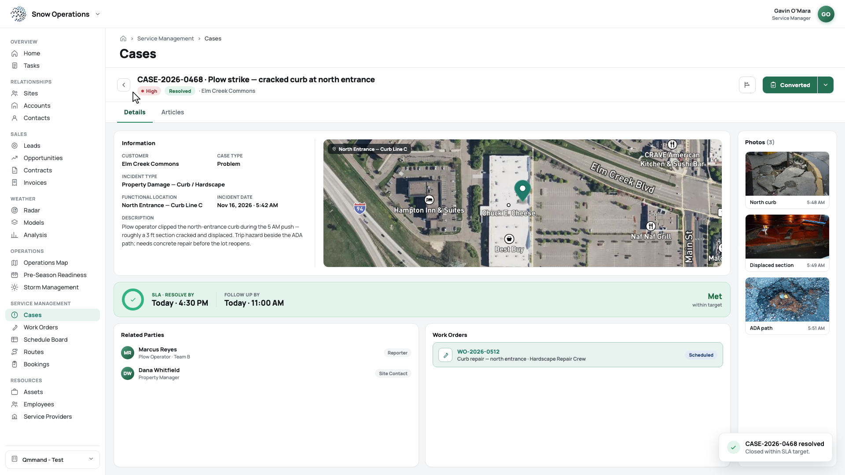Click the home breadcrumb icon
845x475 pixels.
click(x=123, y=39)
